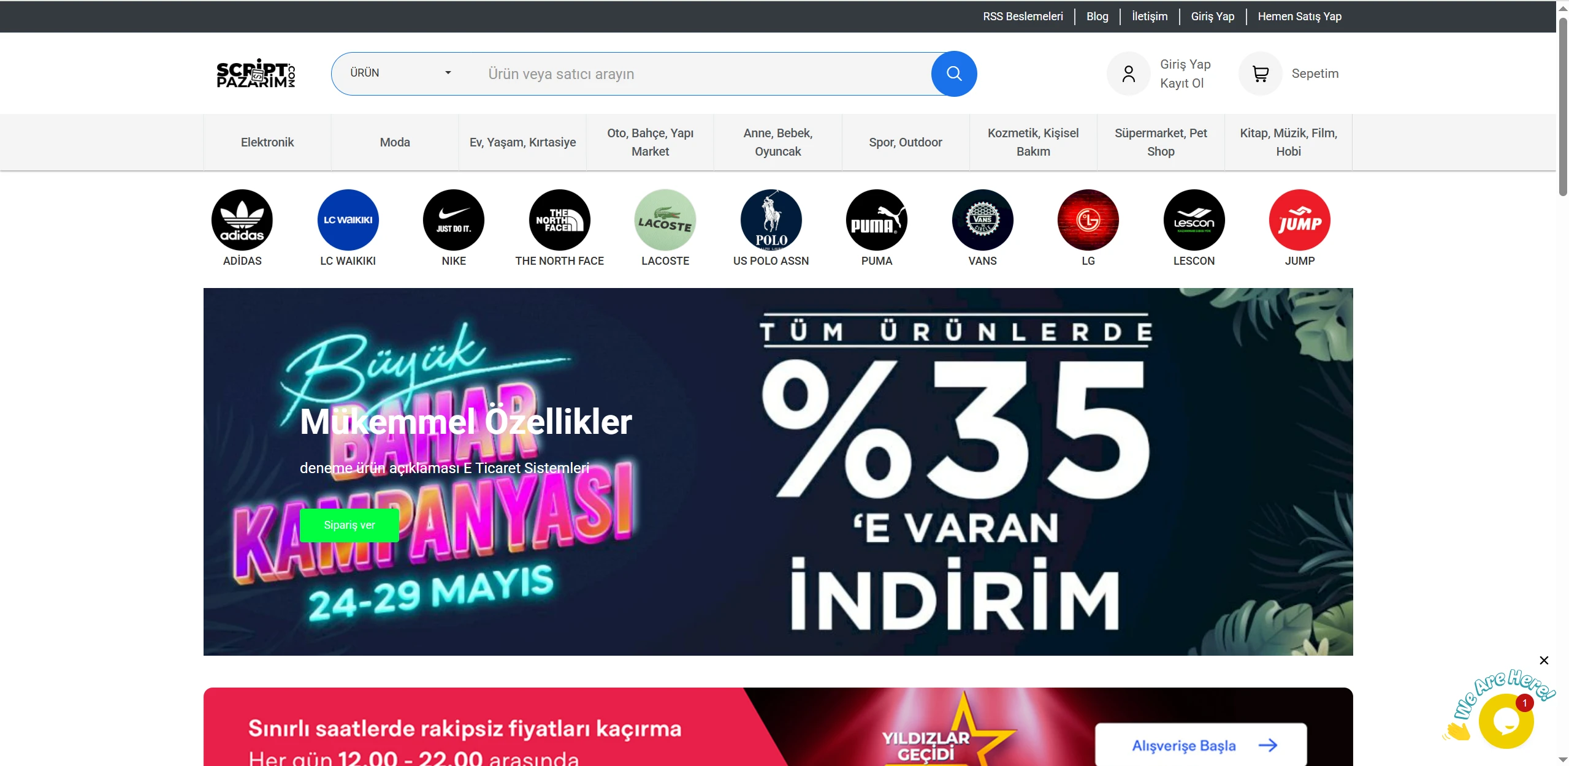Open Kitap, Müzik, Film, Hobi category
This screenshot has height=766, width=1569.
(x=1289, y=142)
